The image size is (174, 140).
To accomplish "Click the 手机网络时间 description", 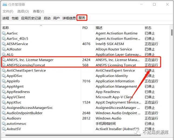I will (105, 124).
